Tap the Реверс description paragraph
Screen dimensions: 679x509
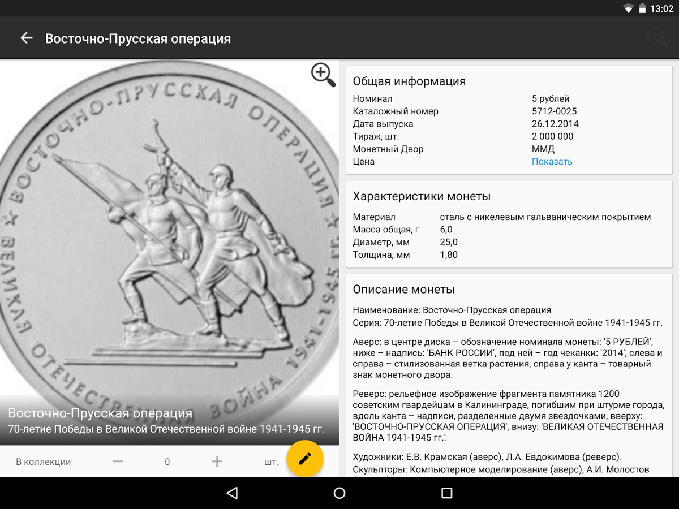[x=508, y=416]
